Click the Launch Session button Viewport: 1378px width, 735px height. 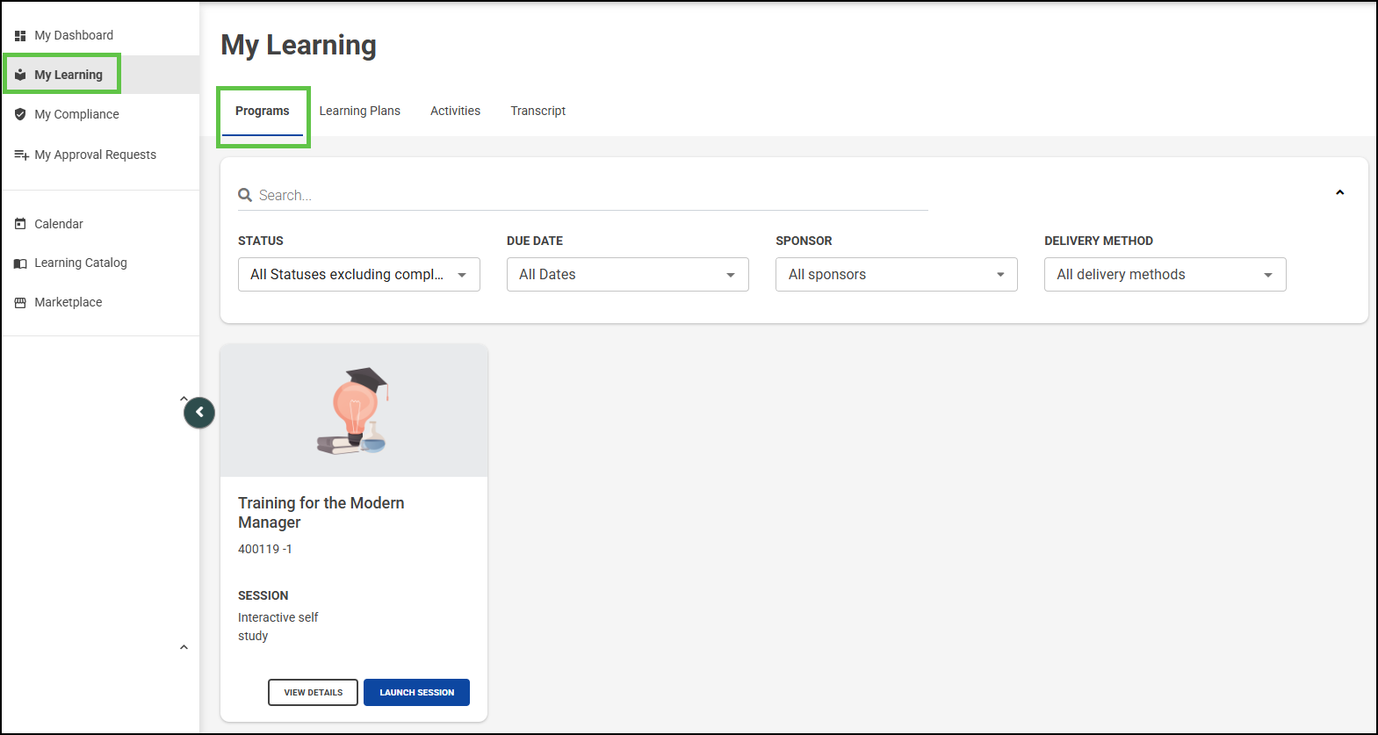click(x=416, y=692)
